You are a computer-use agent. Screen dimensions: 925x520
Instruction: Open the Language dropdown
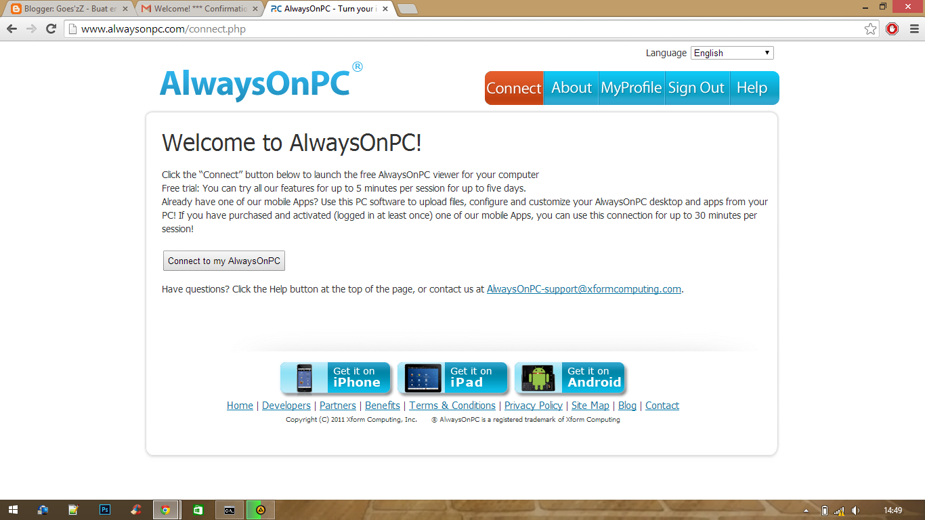point(732,53)
